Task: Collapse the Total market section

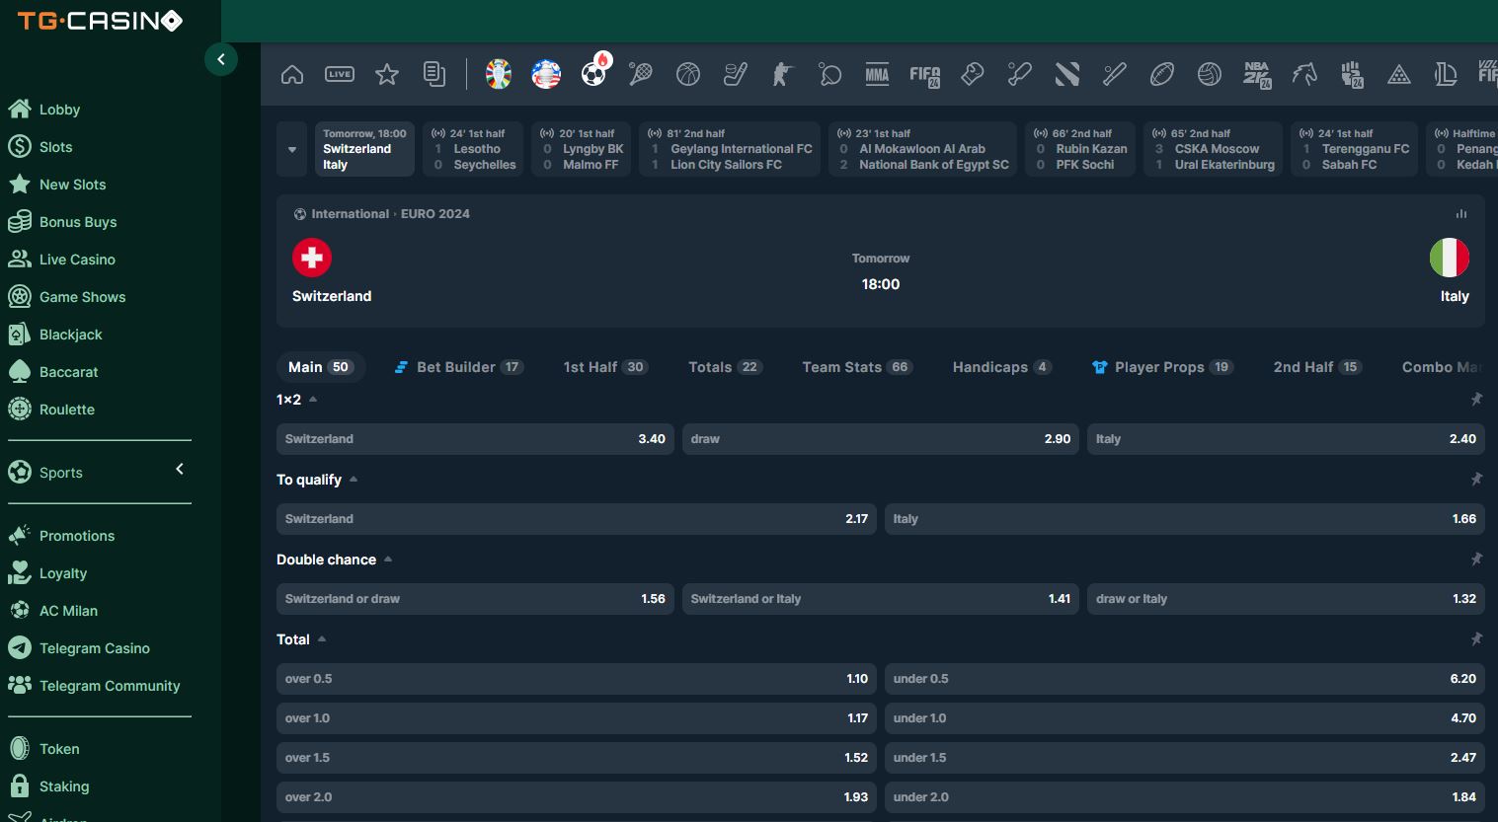Action: click(x=322, y=639)
